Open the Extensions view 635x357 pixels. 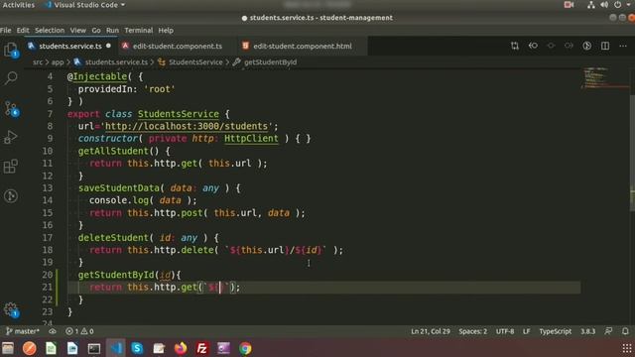pos(11,166)
